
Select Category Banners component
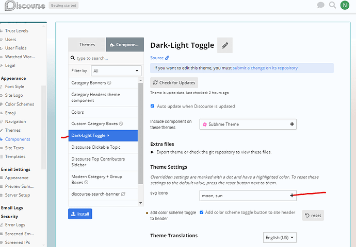pyautogui.click(x=103, y=83)
